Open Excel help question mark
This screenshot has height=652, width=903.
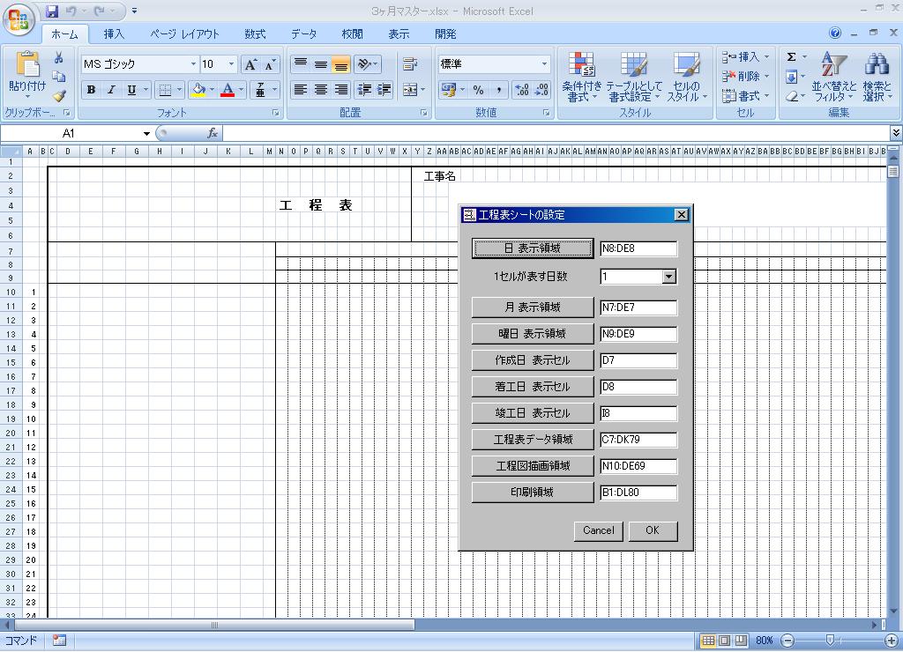(x=835, y=33)
